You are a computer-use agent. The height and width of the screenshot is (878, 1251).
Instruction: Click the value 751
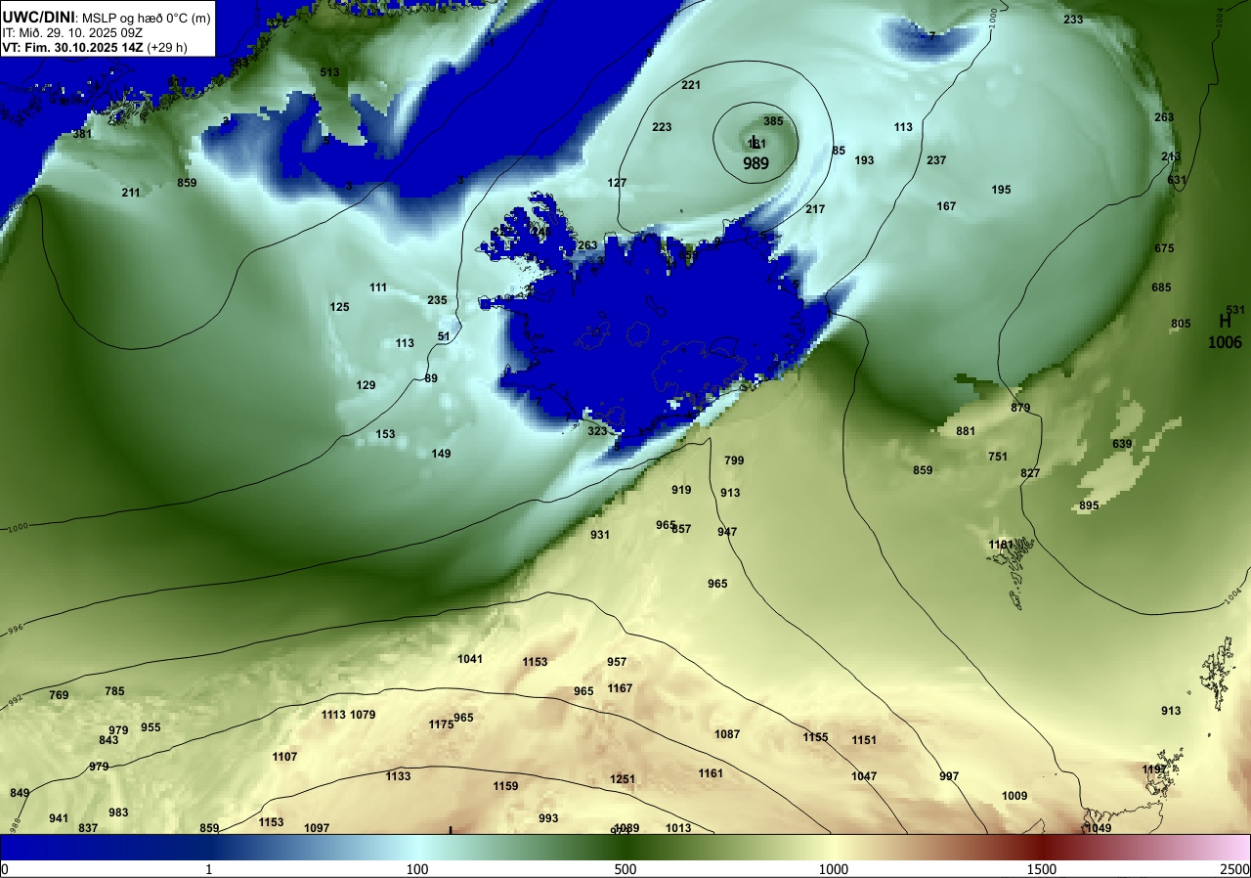998,457
